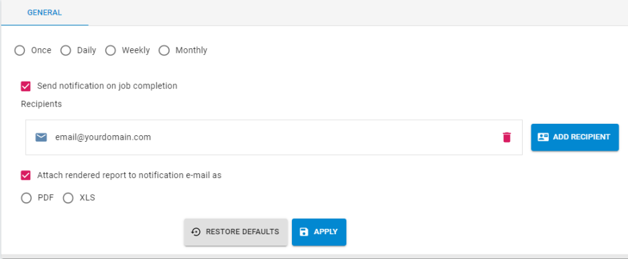Choose the Daily schedule radio button
This screenshot has width=628, height=259.
65,51
